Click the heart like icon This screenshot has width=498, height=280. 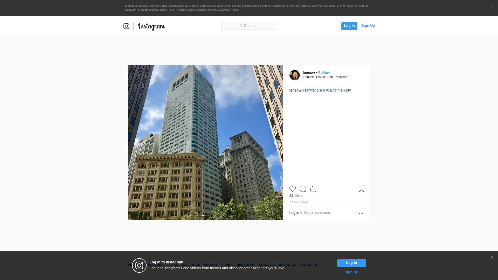[x=292, y=189]
